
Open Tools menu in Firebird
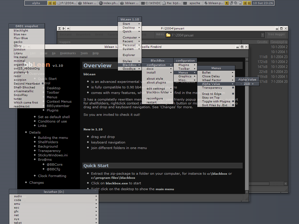[x=84, y=53]
